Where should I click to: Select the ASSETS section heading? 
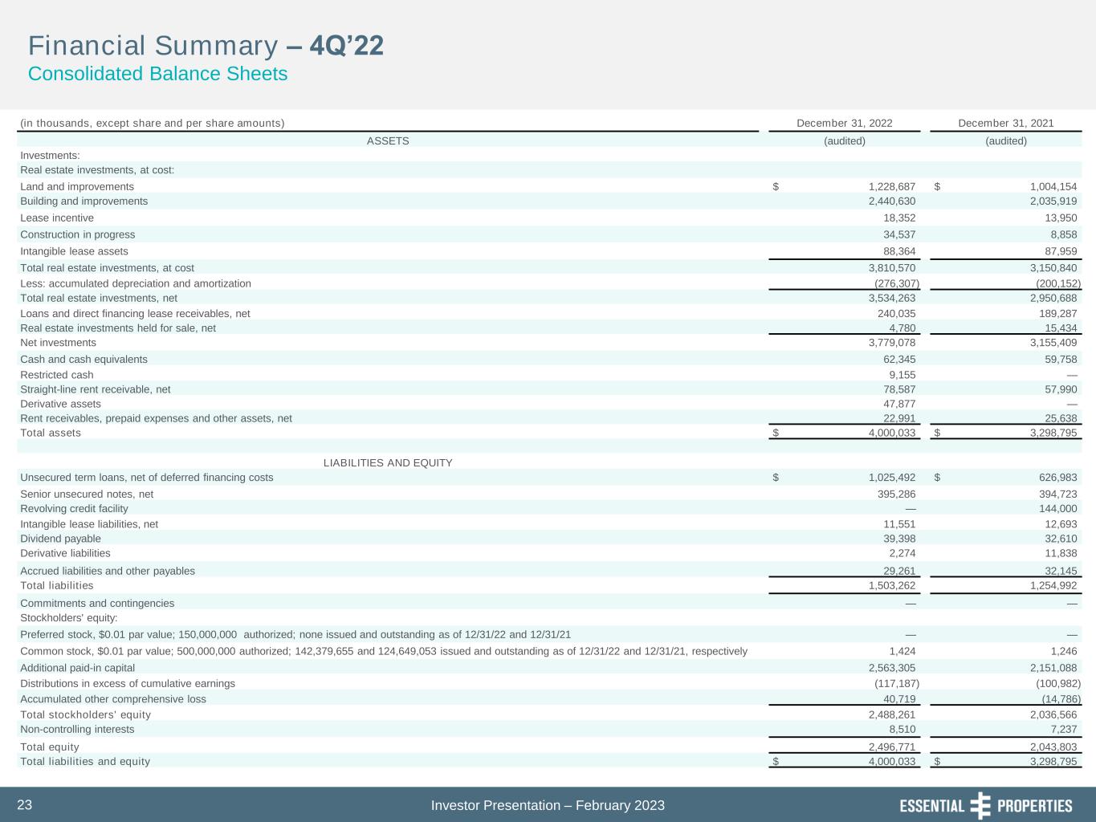coord(388,140)
